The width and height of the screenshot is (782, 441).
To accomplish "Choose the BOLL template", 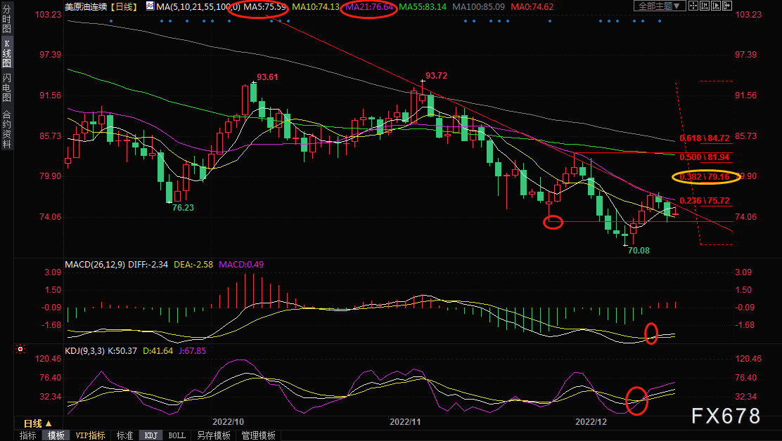I will click(177, 435).
